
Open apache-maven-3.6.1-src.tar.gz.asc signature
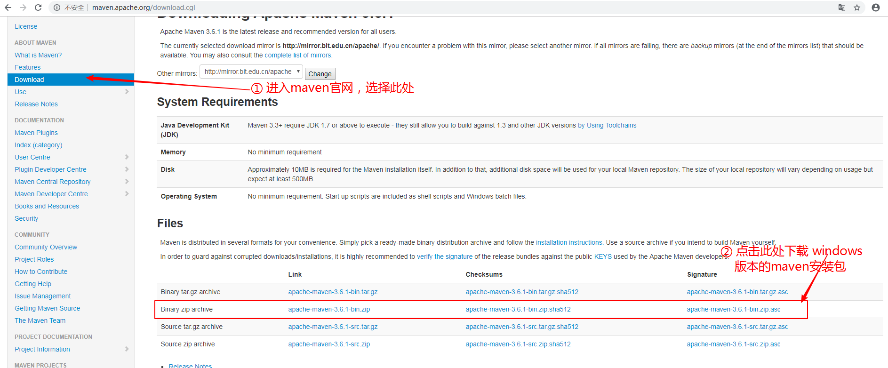point(737,327)
